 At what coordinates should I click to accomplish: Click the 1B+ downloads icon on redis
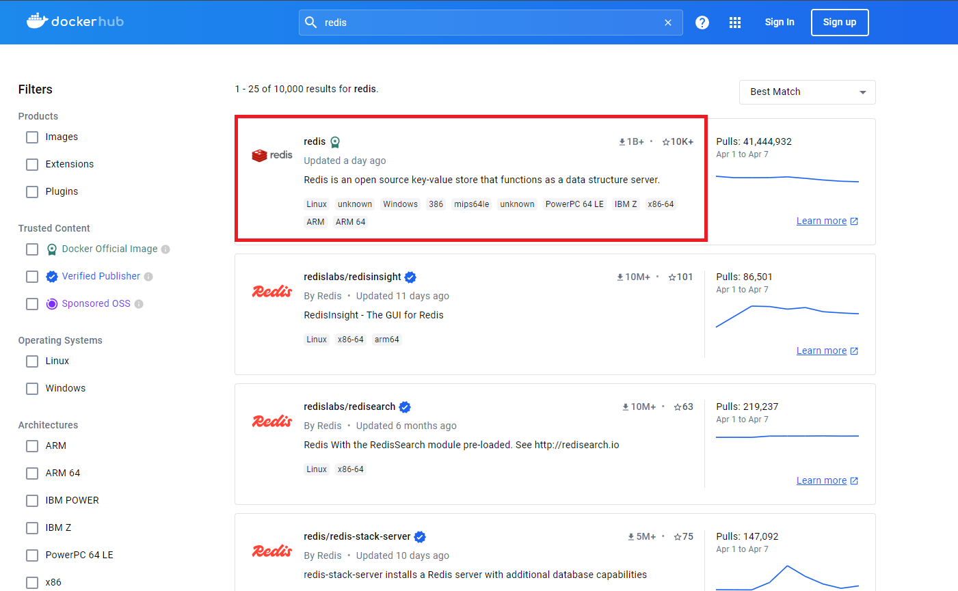(622, 142)
